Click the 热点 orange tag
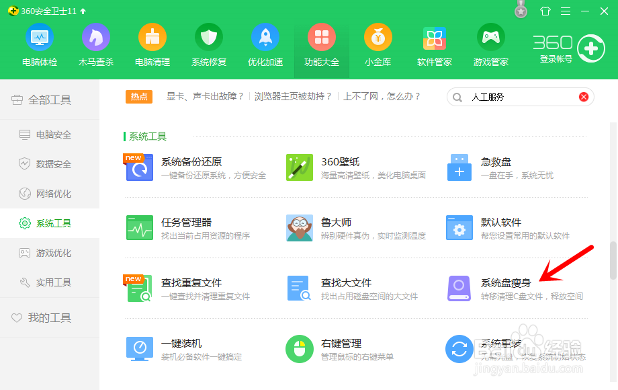 pos(139,97)
